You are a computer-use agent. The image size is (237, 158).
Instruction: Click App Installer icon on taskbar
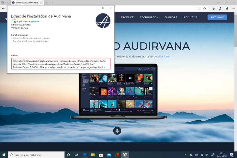coord(125,155)
